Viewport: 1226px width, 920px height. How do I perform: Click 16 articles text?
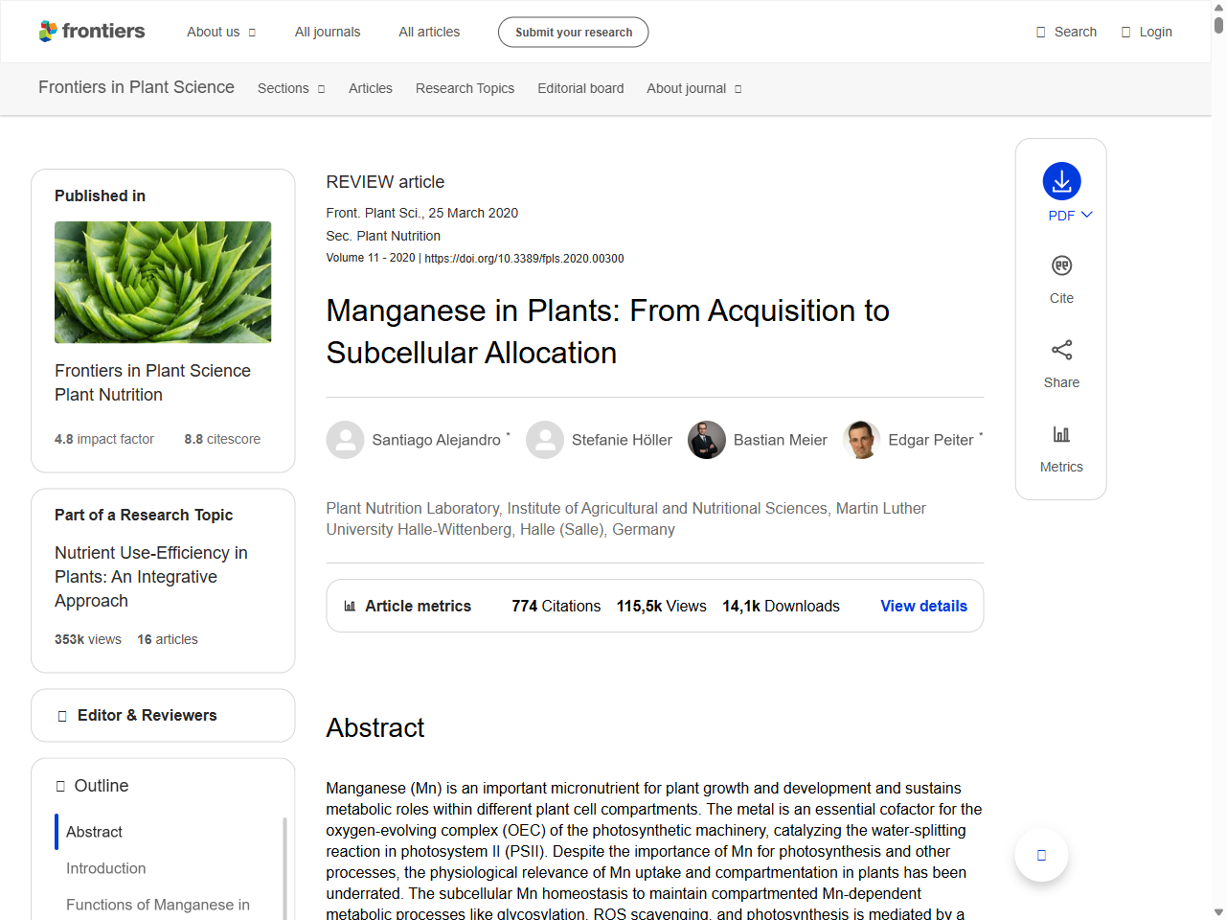[x=168, y=639]
